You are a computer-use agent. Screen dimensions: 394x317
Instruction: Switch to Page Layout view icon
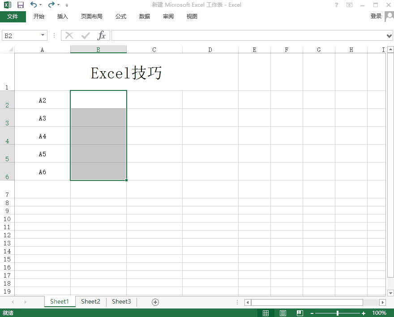283,313
